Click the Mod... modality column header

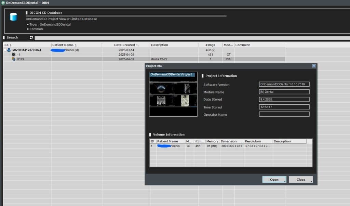click(228, 45)
